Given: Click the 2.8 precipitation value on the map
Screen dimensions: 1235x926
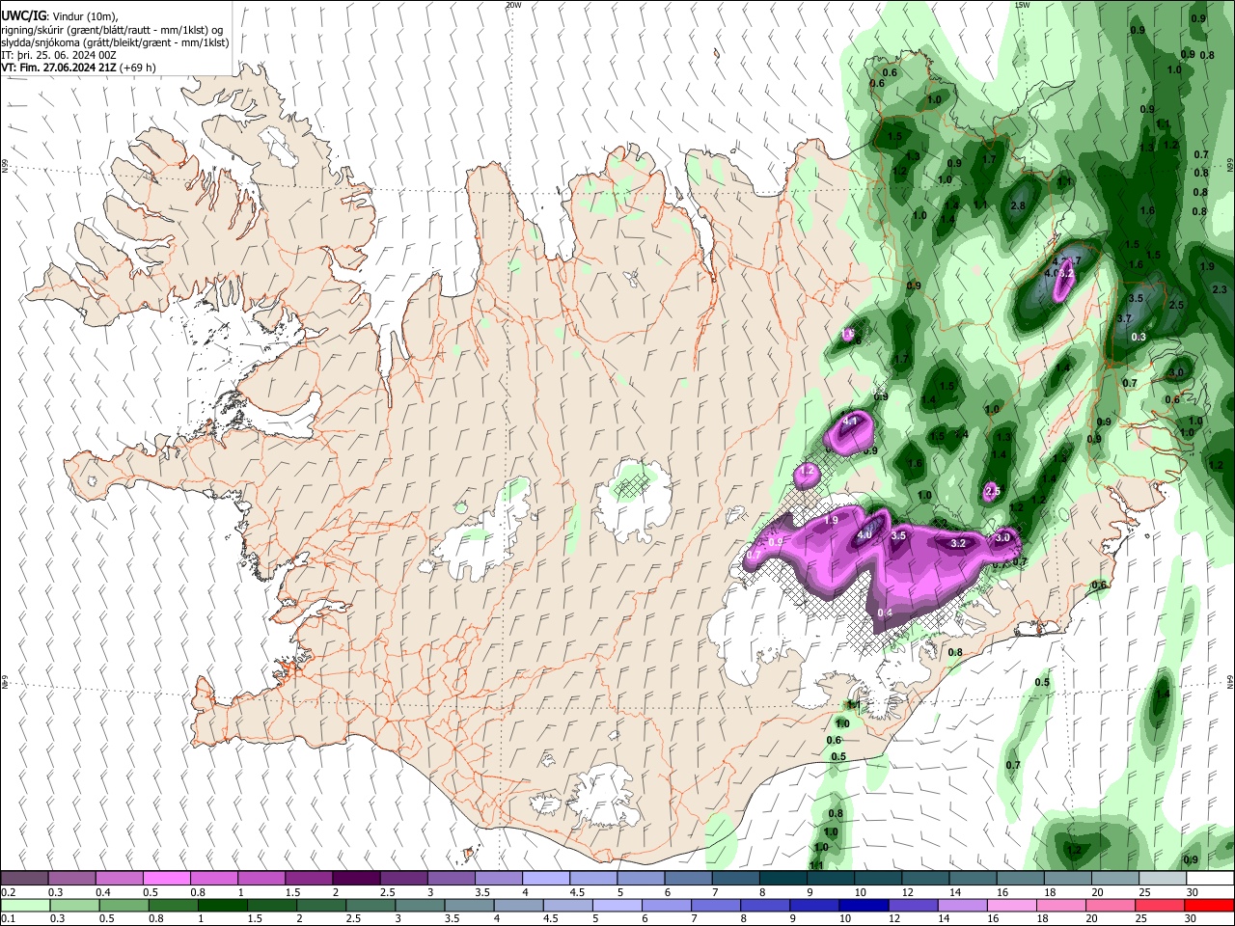Looking at the screenshot, I should 1018,205.
